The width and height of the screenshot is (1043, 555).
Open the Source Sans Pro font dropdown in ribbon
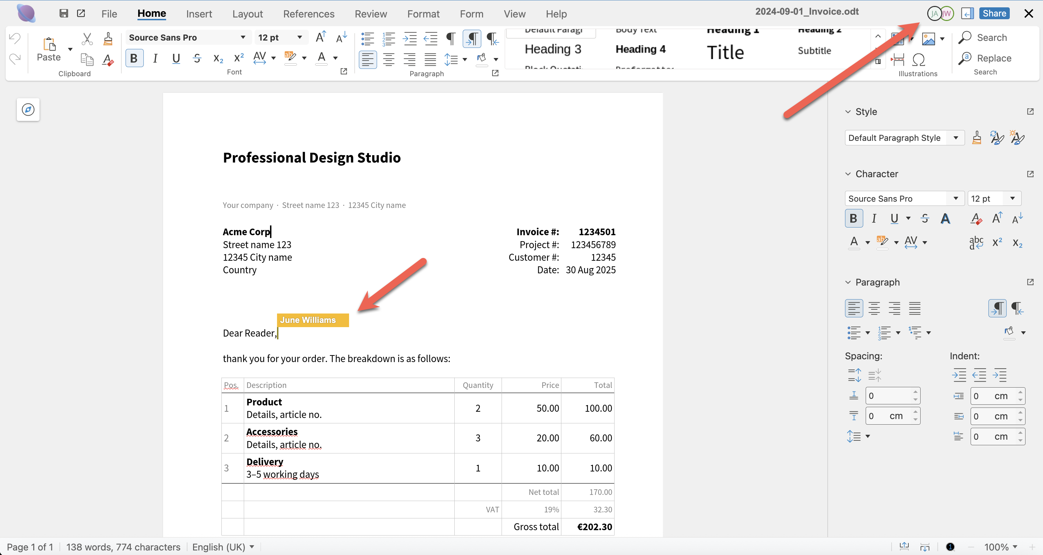243,38
